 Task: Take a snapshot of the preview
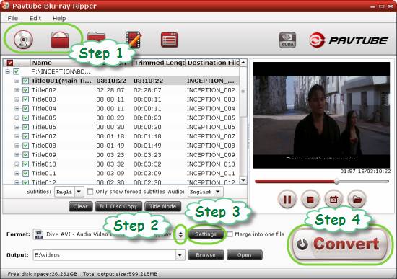(333, 200)
